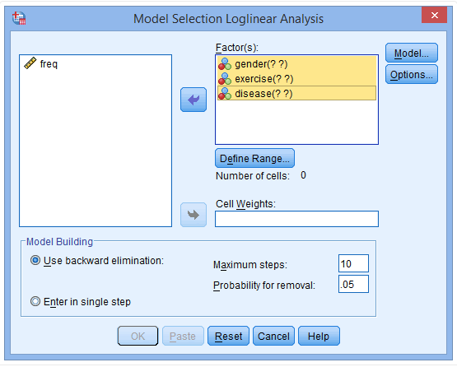The image size is (457, 367).
Task: Click the Factor(s): label
Action: point(237,48)
